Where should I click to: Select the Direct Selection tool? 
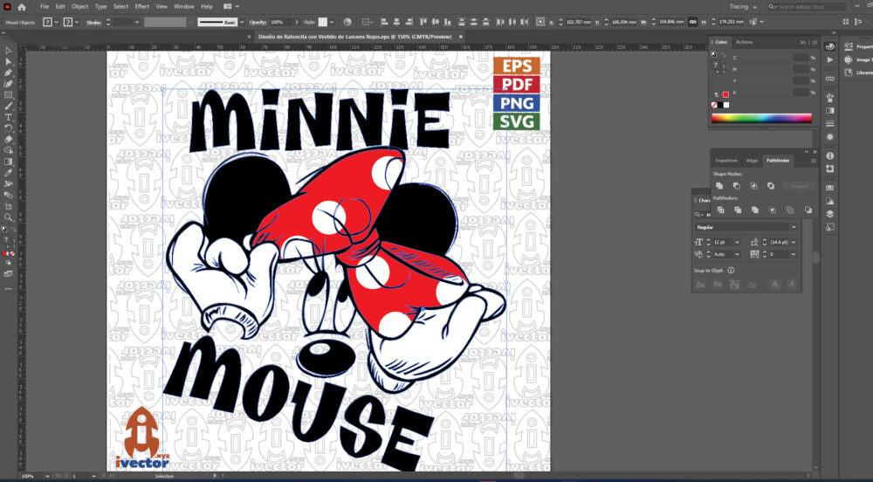(x=9, y=62)
